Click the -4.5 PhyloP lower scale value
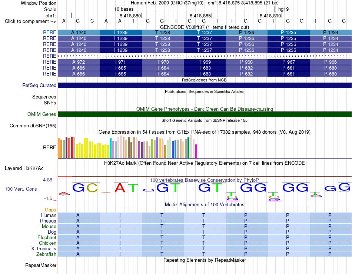Screen dimensions: 352x274 pos(48,198)
